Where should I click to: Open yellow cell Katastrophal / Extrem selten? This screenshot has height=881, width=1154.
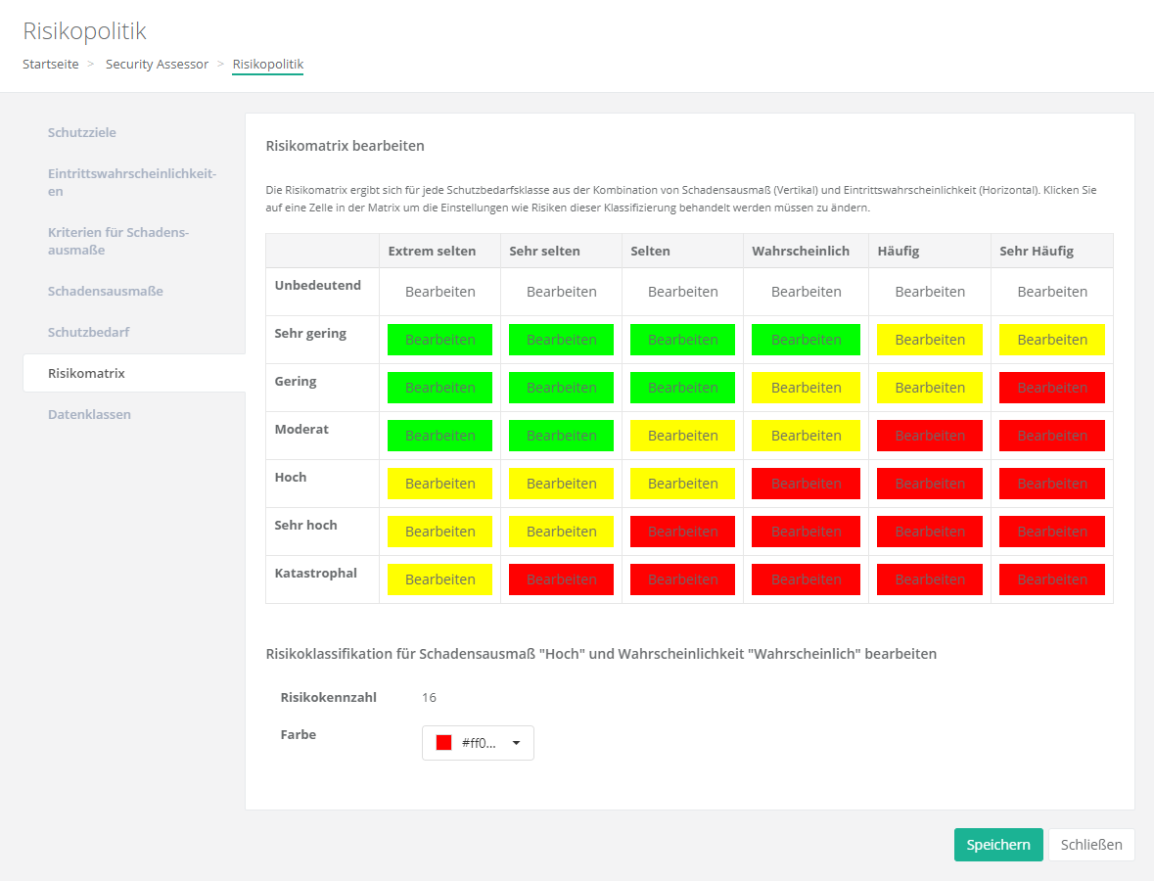[439, 580]
